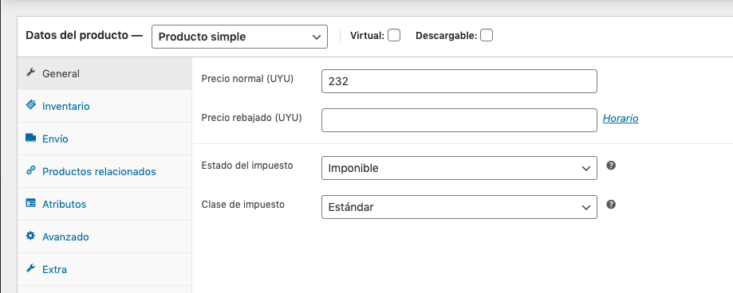Screen dimensions: 733x293
Task: Click the Avanzado gear icon
Action: tap(30, 236)
